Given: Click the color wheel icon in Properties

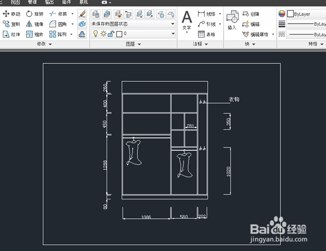Looking at the screenshot, I should click(x=282, y=14).
